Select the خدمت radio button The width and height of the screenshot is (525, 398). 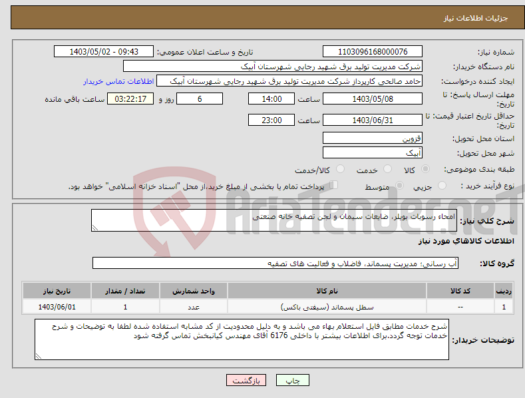pos(387,169)
